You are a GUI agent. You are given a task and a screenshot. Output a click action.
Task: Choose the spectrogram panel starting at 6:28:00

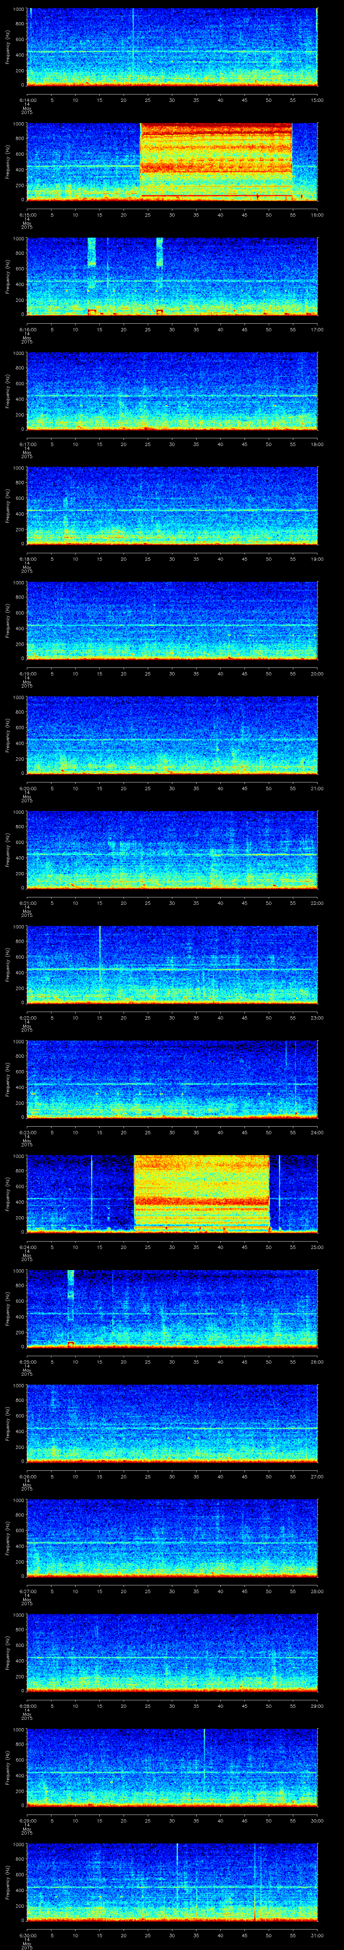[x=172, y=1653]
